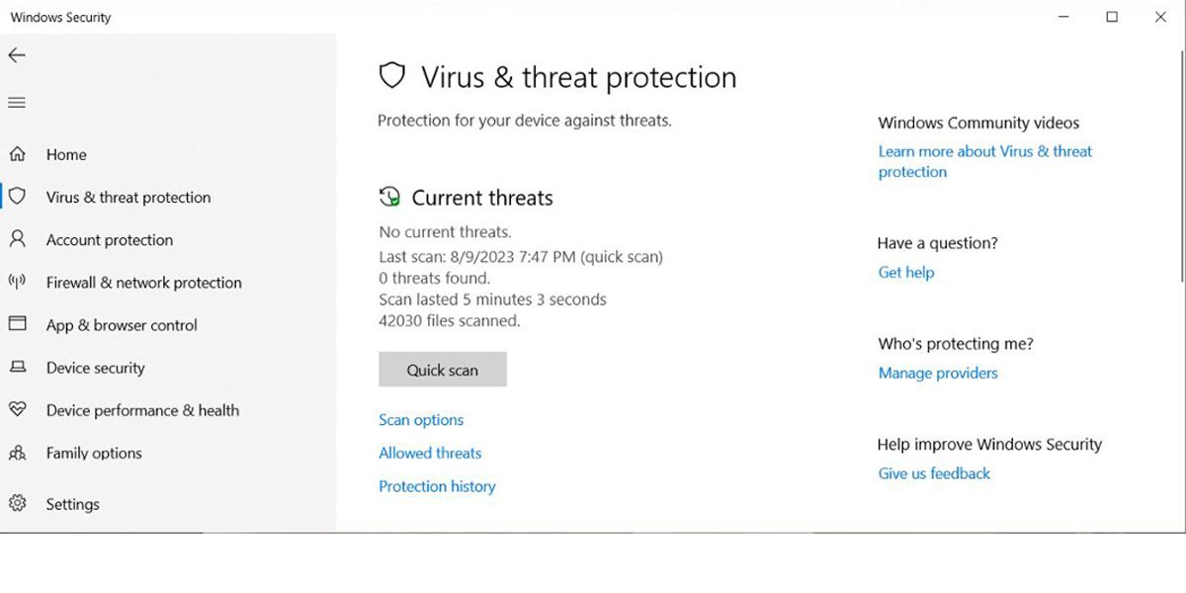Click the Family options people icon

coord(17,453)
